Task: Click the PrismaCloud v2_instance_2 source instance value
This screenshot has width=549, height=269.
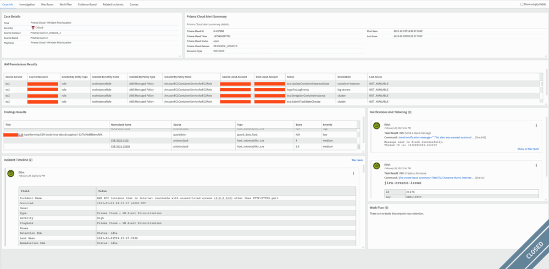Action: click(x=46, y=33)
